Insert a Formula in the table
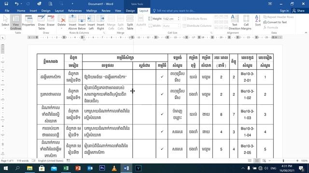Screen dimensions: 309x173 click(x=271, y=27)
